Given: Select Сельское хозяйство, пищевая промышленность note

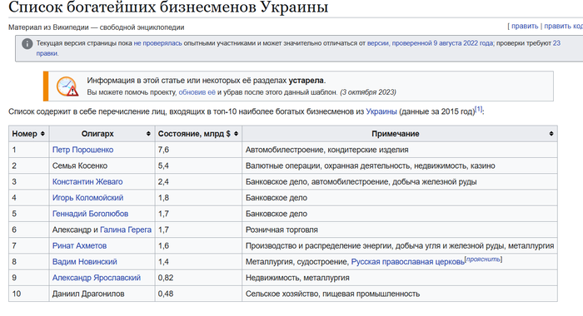Looking at the screenshot, I should pyautogui.click(x=333, y=294).
